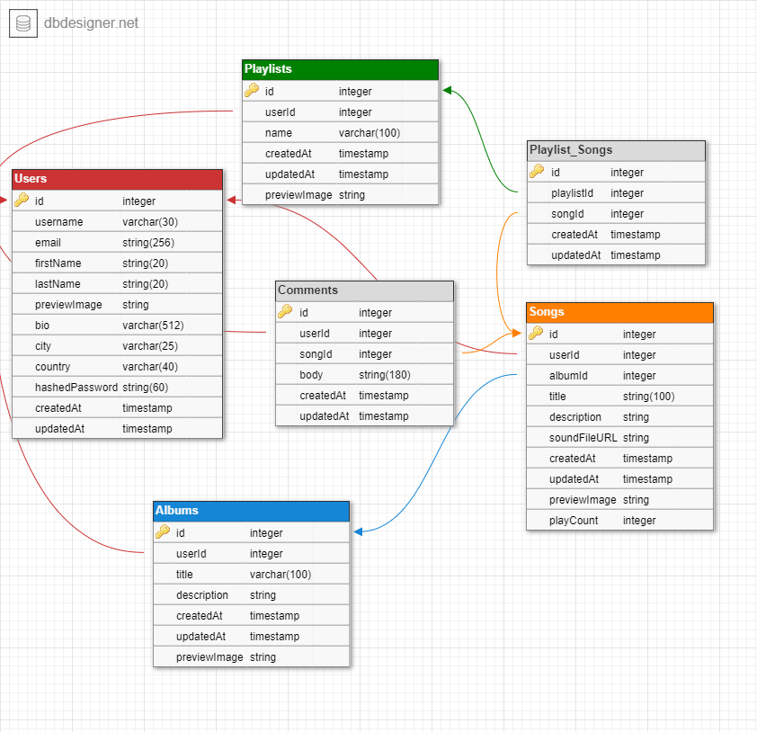The height and width of the screenshot is (732, 757).
Task: Click the country field in Users table
Action: pos(53,368)
